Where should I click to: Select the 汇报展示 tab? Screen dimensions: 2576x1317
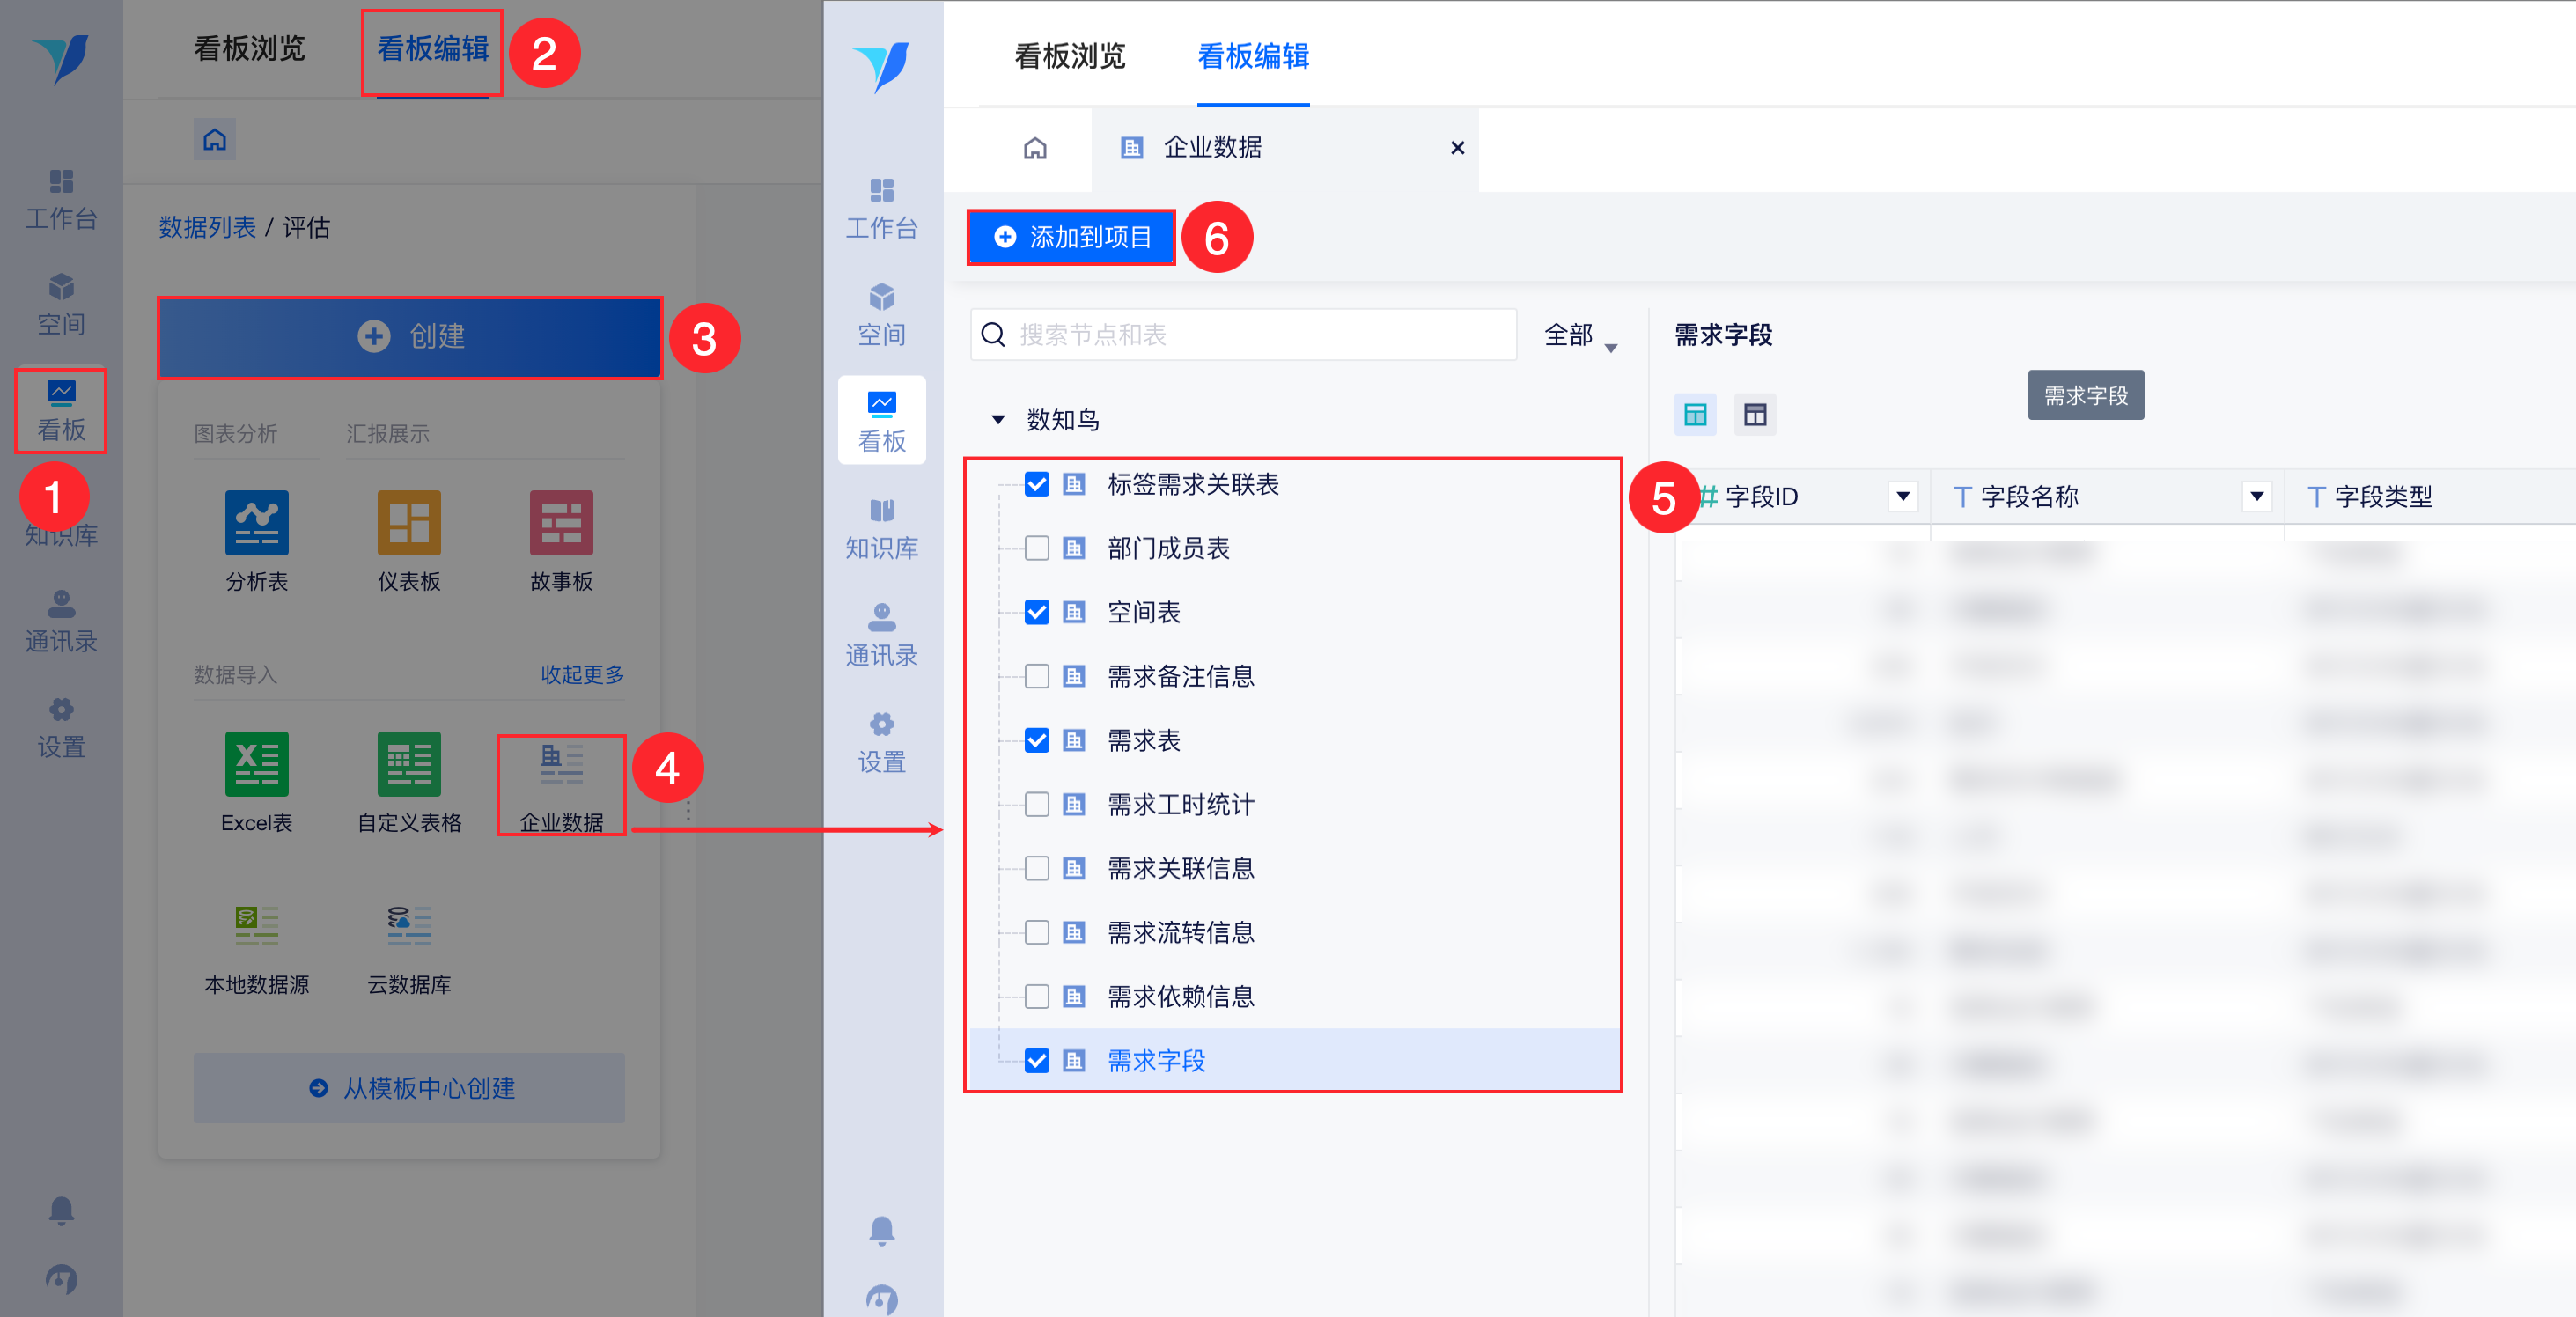(387, 434)
